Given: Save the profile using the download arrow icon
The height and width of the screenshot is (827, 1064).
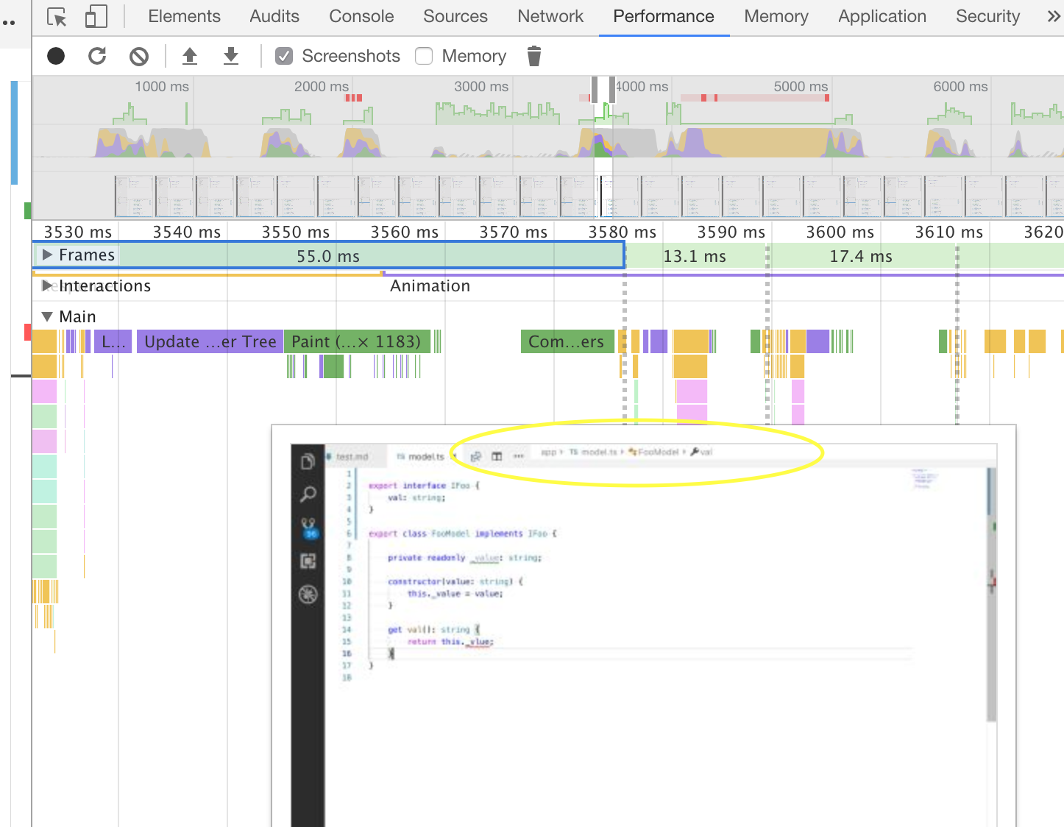Looking at the screenshot, I should pyautogui.click(x=231, y=56).
